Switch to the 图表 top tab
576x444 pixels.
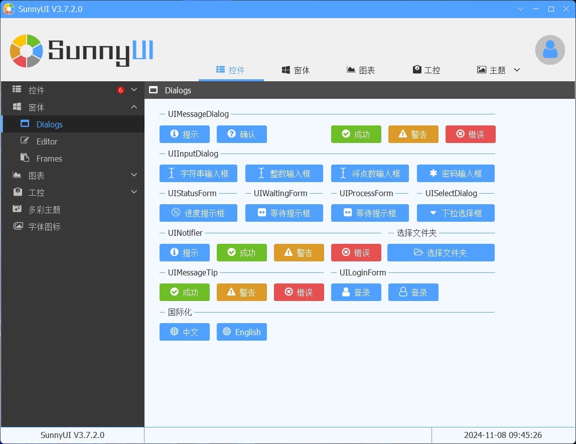coord(361,70)
